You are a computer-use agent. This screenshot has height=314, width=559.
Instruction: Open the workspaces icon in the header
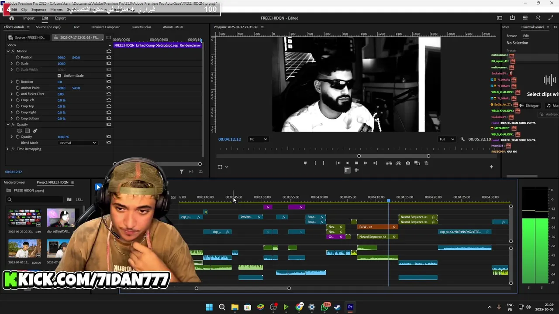[500, 18]
